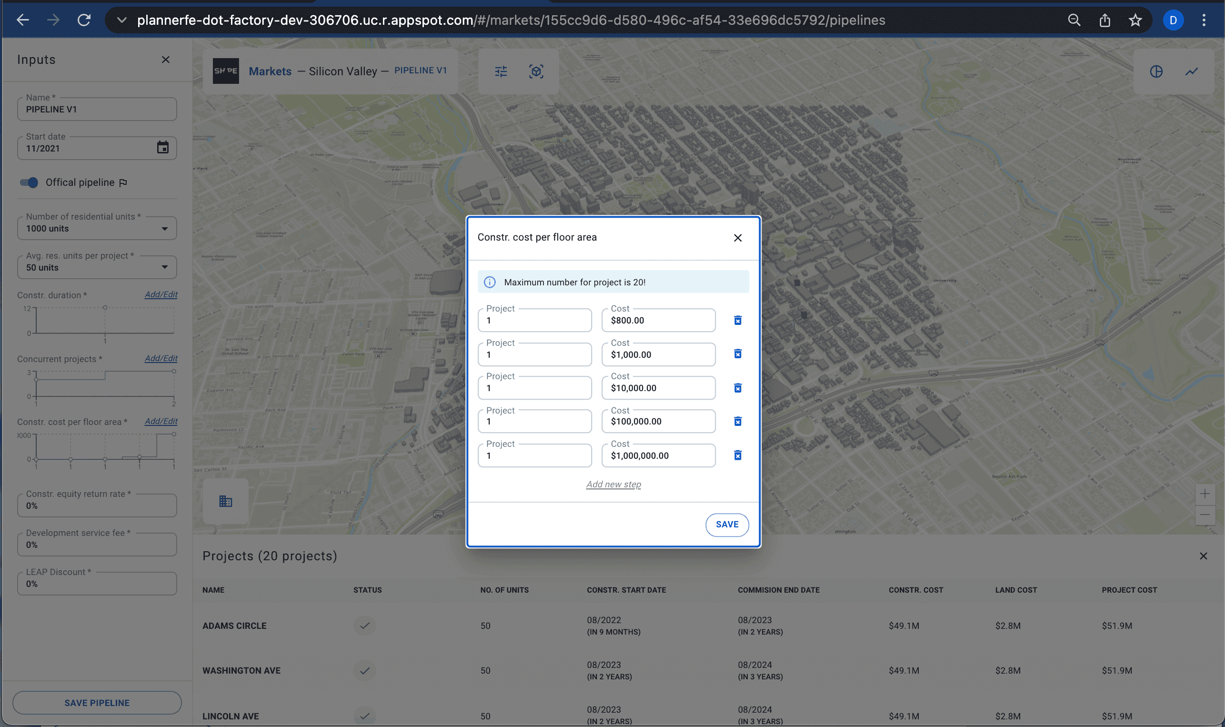Open the filter sliders icon in toolbar
This screenshot has width=1225, height=727.
coord(501,71)
